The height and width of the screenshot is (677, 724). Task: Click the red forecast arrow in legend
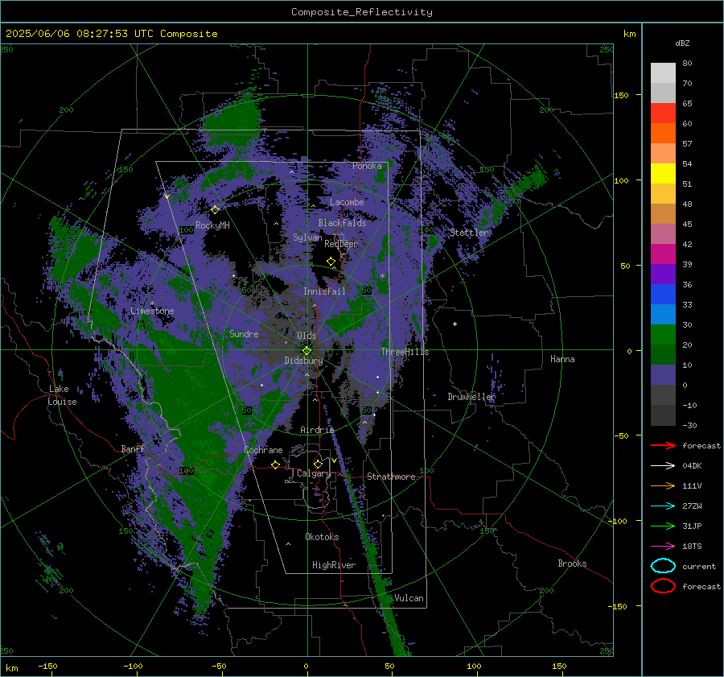663,445
